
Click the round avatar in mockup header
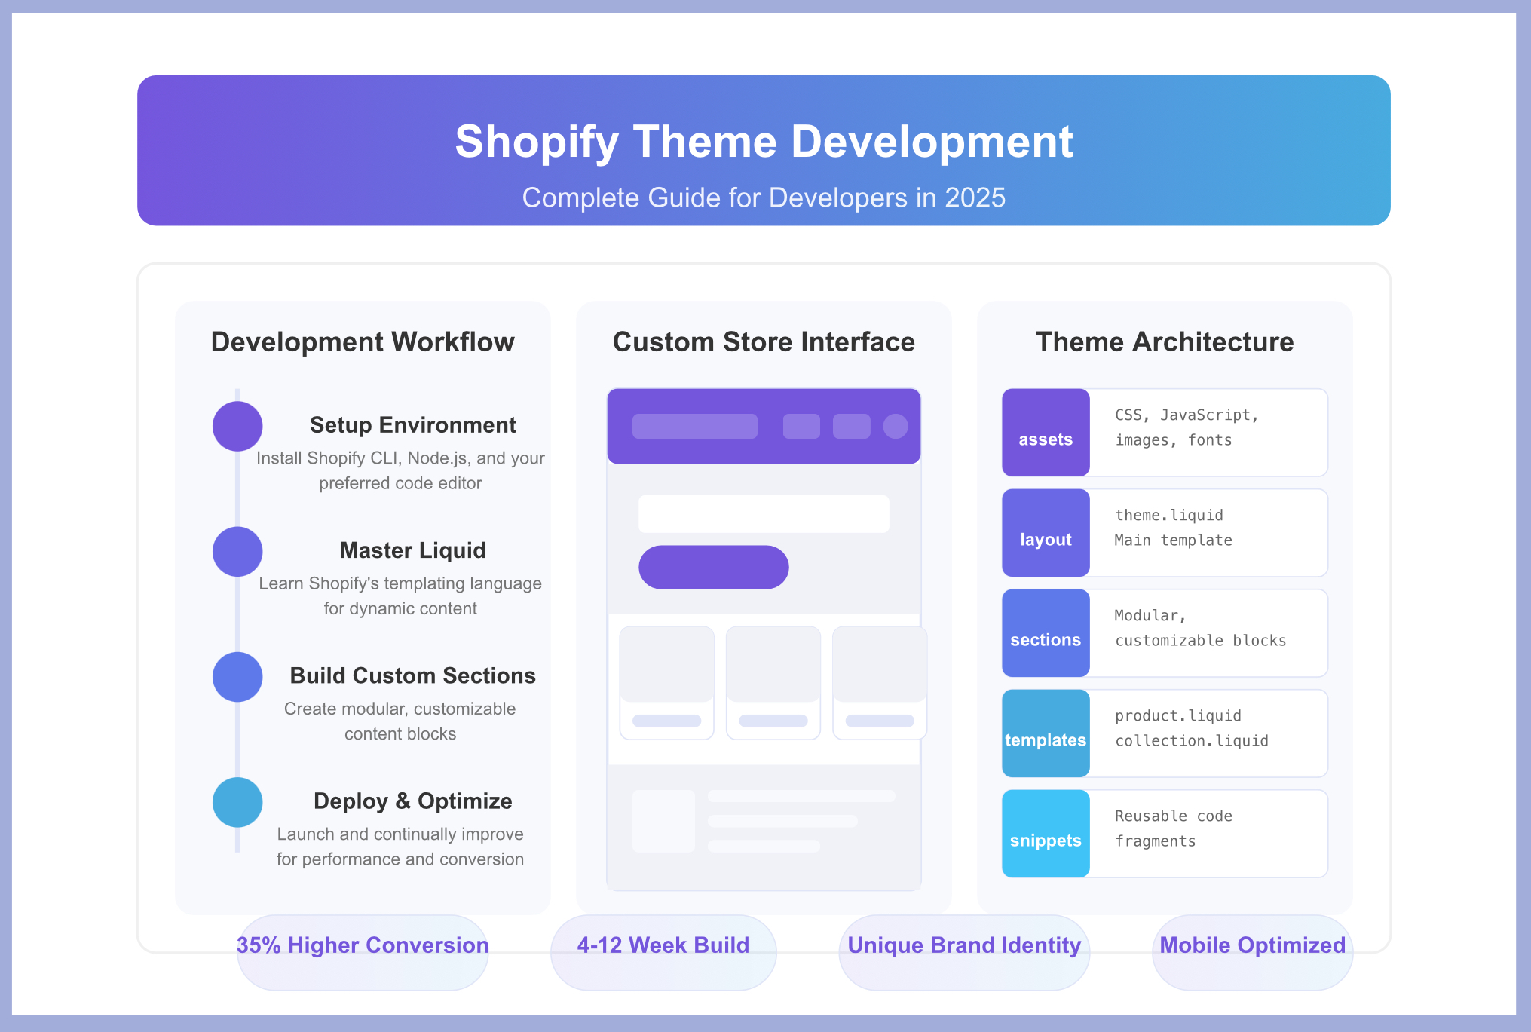point(896,426)
